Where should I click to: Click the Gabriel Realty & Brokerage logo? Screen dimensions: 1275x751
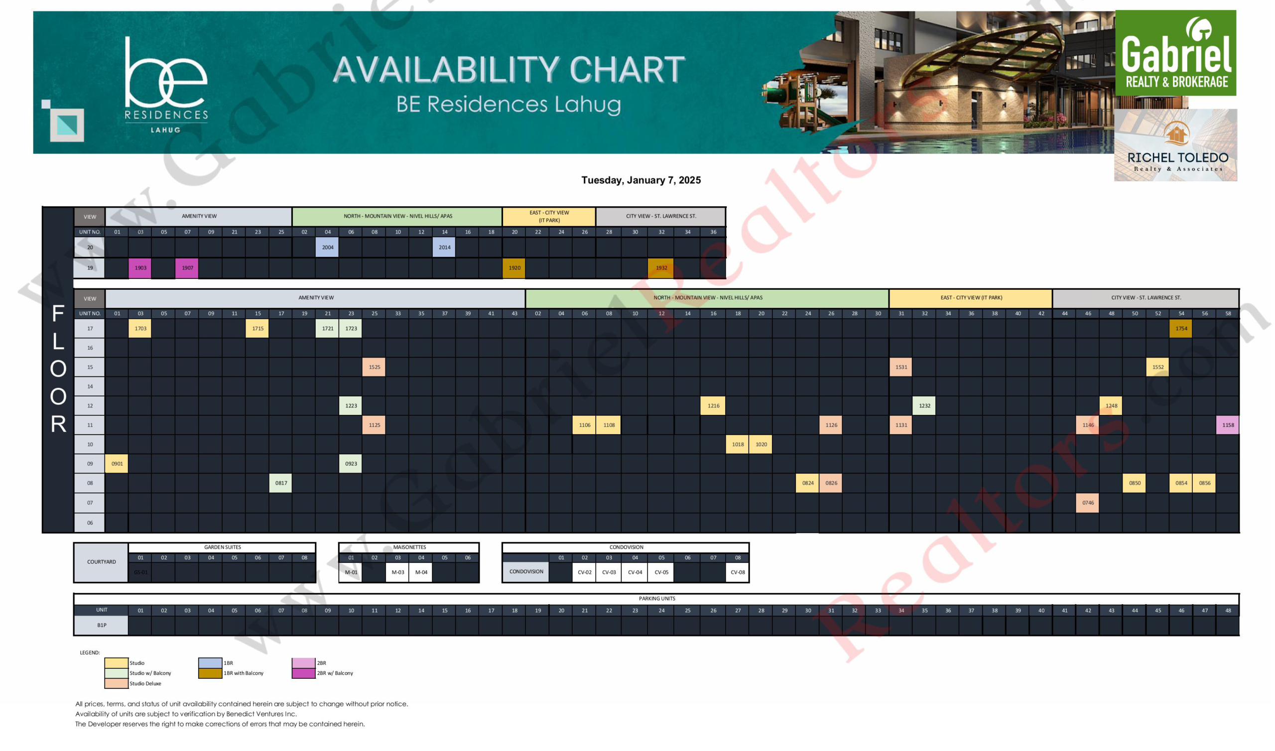click(x=1175, y=53)
